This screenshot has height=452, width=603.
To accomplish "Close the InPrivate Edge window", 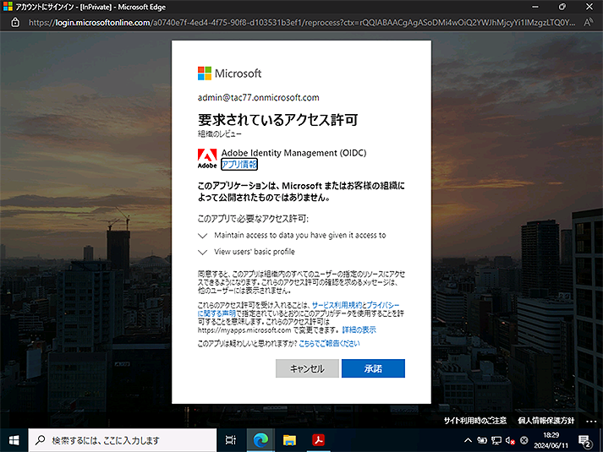I will (589, 7).
